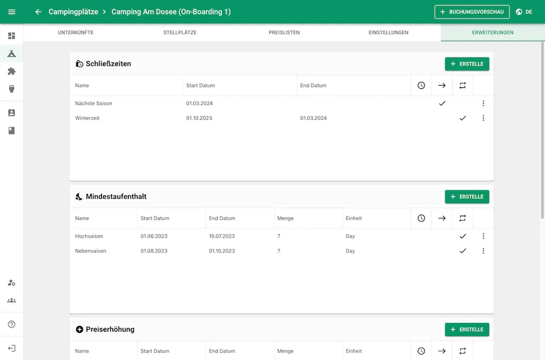Click the Nächste Saison 01.03.2024 start date

click(x=199, y=103)
